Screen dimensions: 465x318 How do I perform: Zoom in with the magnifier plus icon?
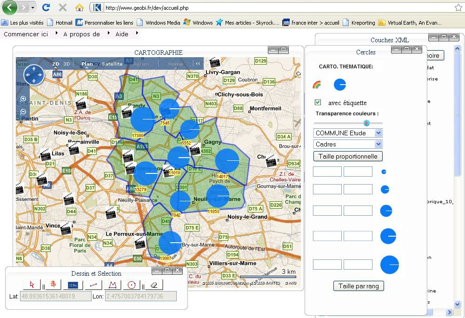click(x=23, y=99)
